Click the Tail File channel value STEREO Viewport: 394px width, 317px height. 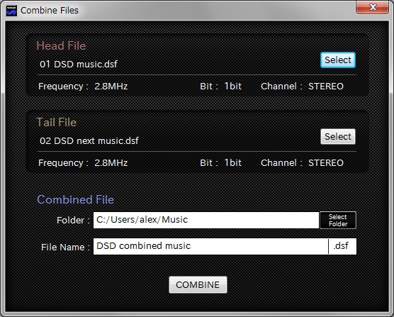click(x=326, y=162)
